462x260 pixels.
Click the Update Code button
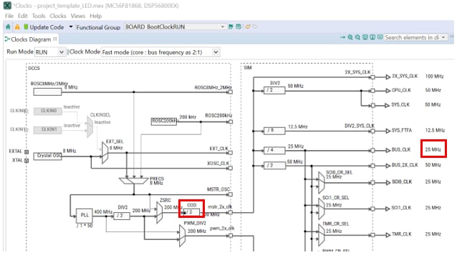(x=44, y=27)
